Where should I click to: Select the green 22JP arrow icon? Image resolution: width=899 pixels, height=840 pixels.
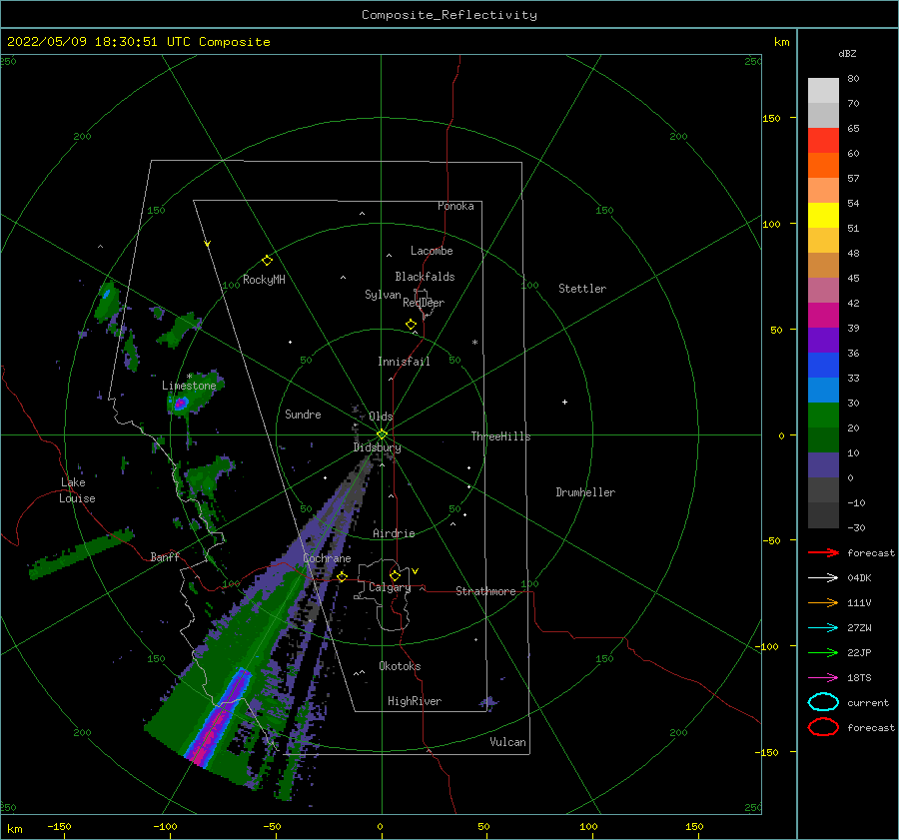coord(823,652)
